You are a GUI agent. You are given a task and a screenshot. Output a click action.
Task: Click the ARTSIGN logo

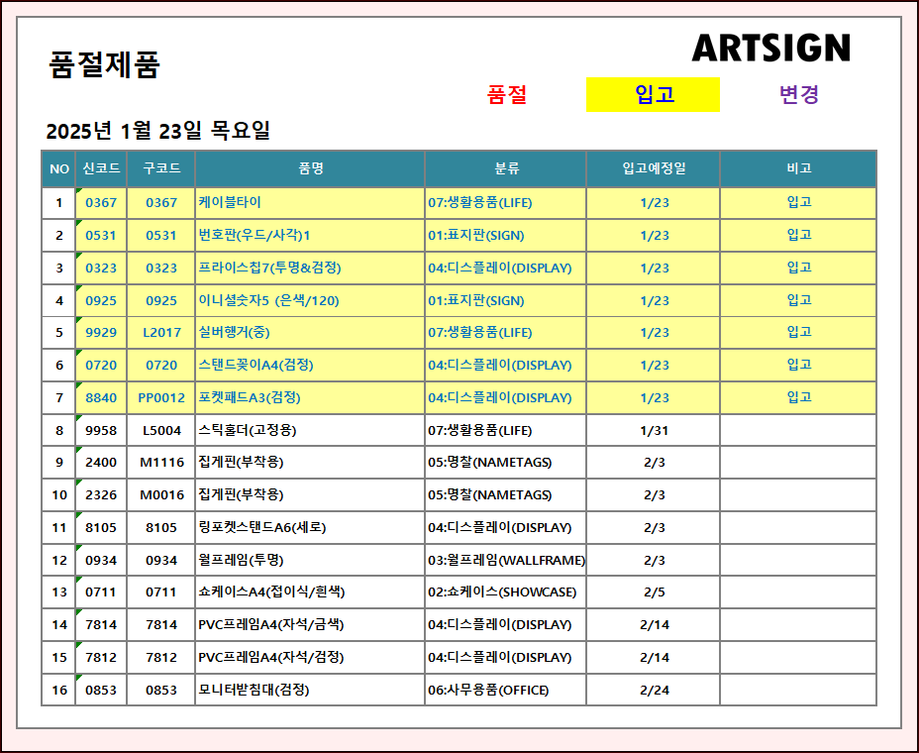click(x=770, y=48)
